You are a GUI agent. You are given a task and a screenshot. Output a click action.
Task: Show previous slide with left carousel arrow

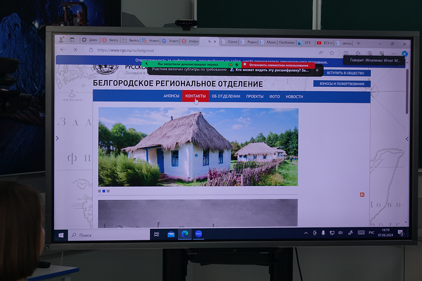pos(57,138)
